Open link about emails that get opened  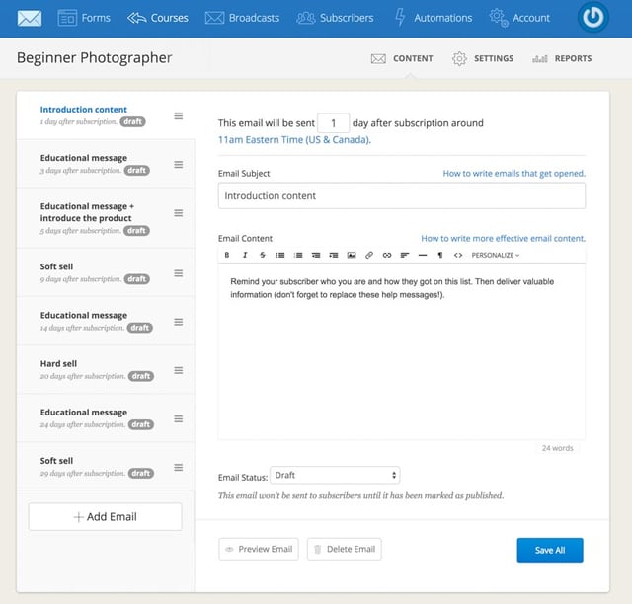(x=513, y=174)
